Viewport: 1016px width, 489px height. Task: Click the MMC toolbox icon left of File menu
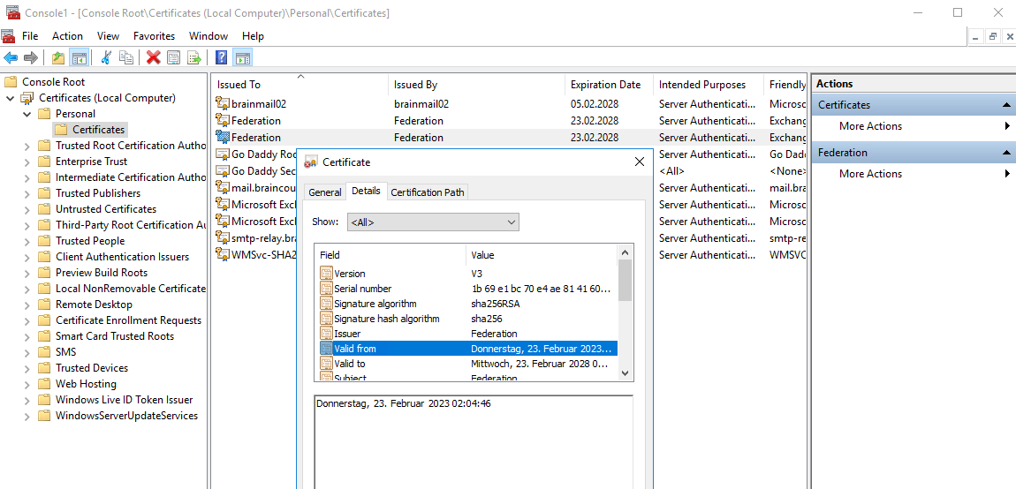click(x=8, y=36)
